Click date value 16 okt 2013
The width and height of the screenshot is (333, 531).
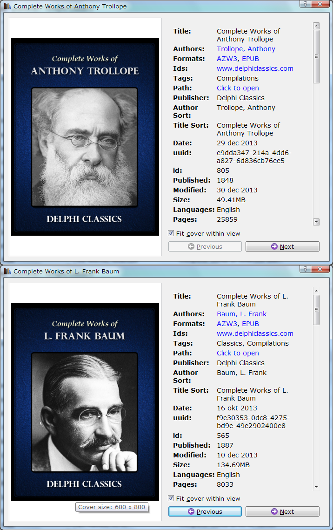click(237, 408)
